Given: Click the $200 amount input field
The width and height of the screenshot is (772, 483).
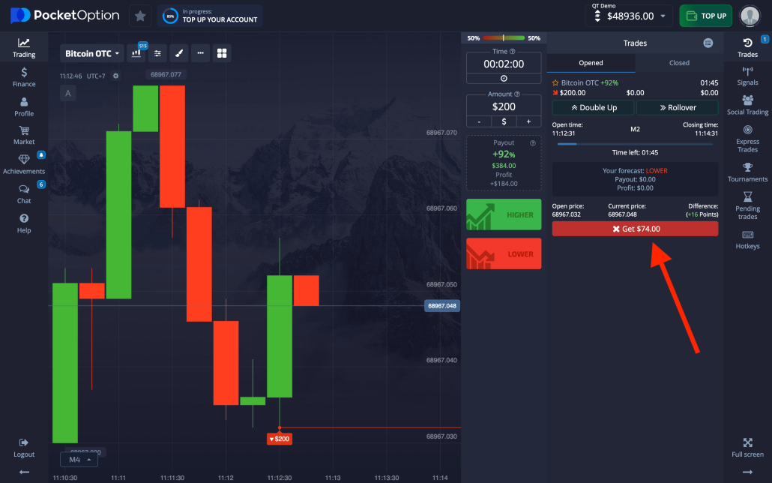Looking at the screenshot, I should (x=503, y=106).
